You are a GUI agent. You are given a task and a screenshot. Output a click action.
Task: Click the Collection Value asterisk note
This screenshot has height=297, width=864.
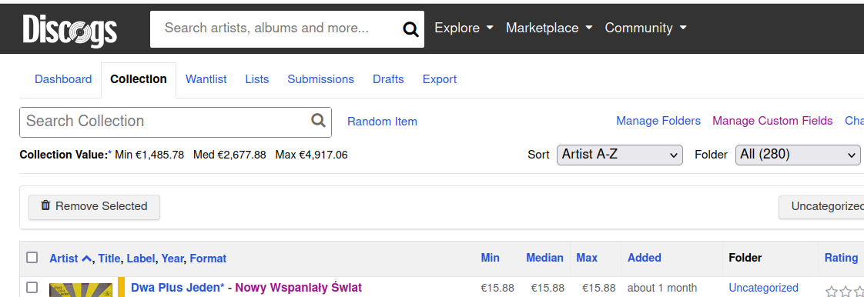(109, 153)
